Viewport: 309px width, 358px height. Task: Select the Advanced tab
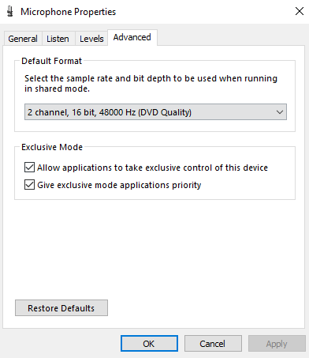tap(132, 37)
